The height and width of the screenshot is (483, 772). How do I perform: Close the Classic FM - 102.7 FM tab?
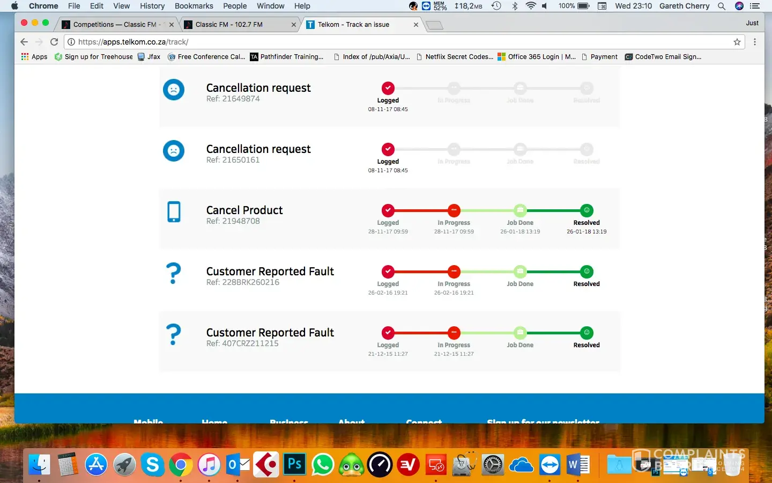click(x=294, y=25)
